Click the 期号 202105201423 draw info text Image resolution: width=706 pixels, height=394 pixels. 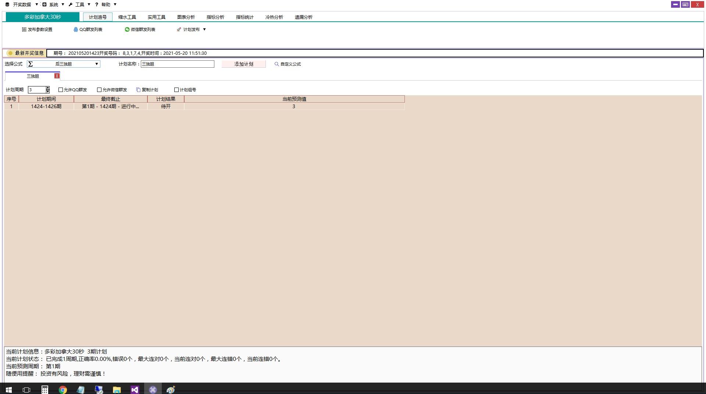130,53
